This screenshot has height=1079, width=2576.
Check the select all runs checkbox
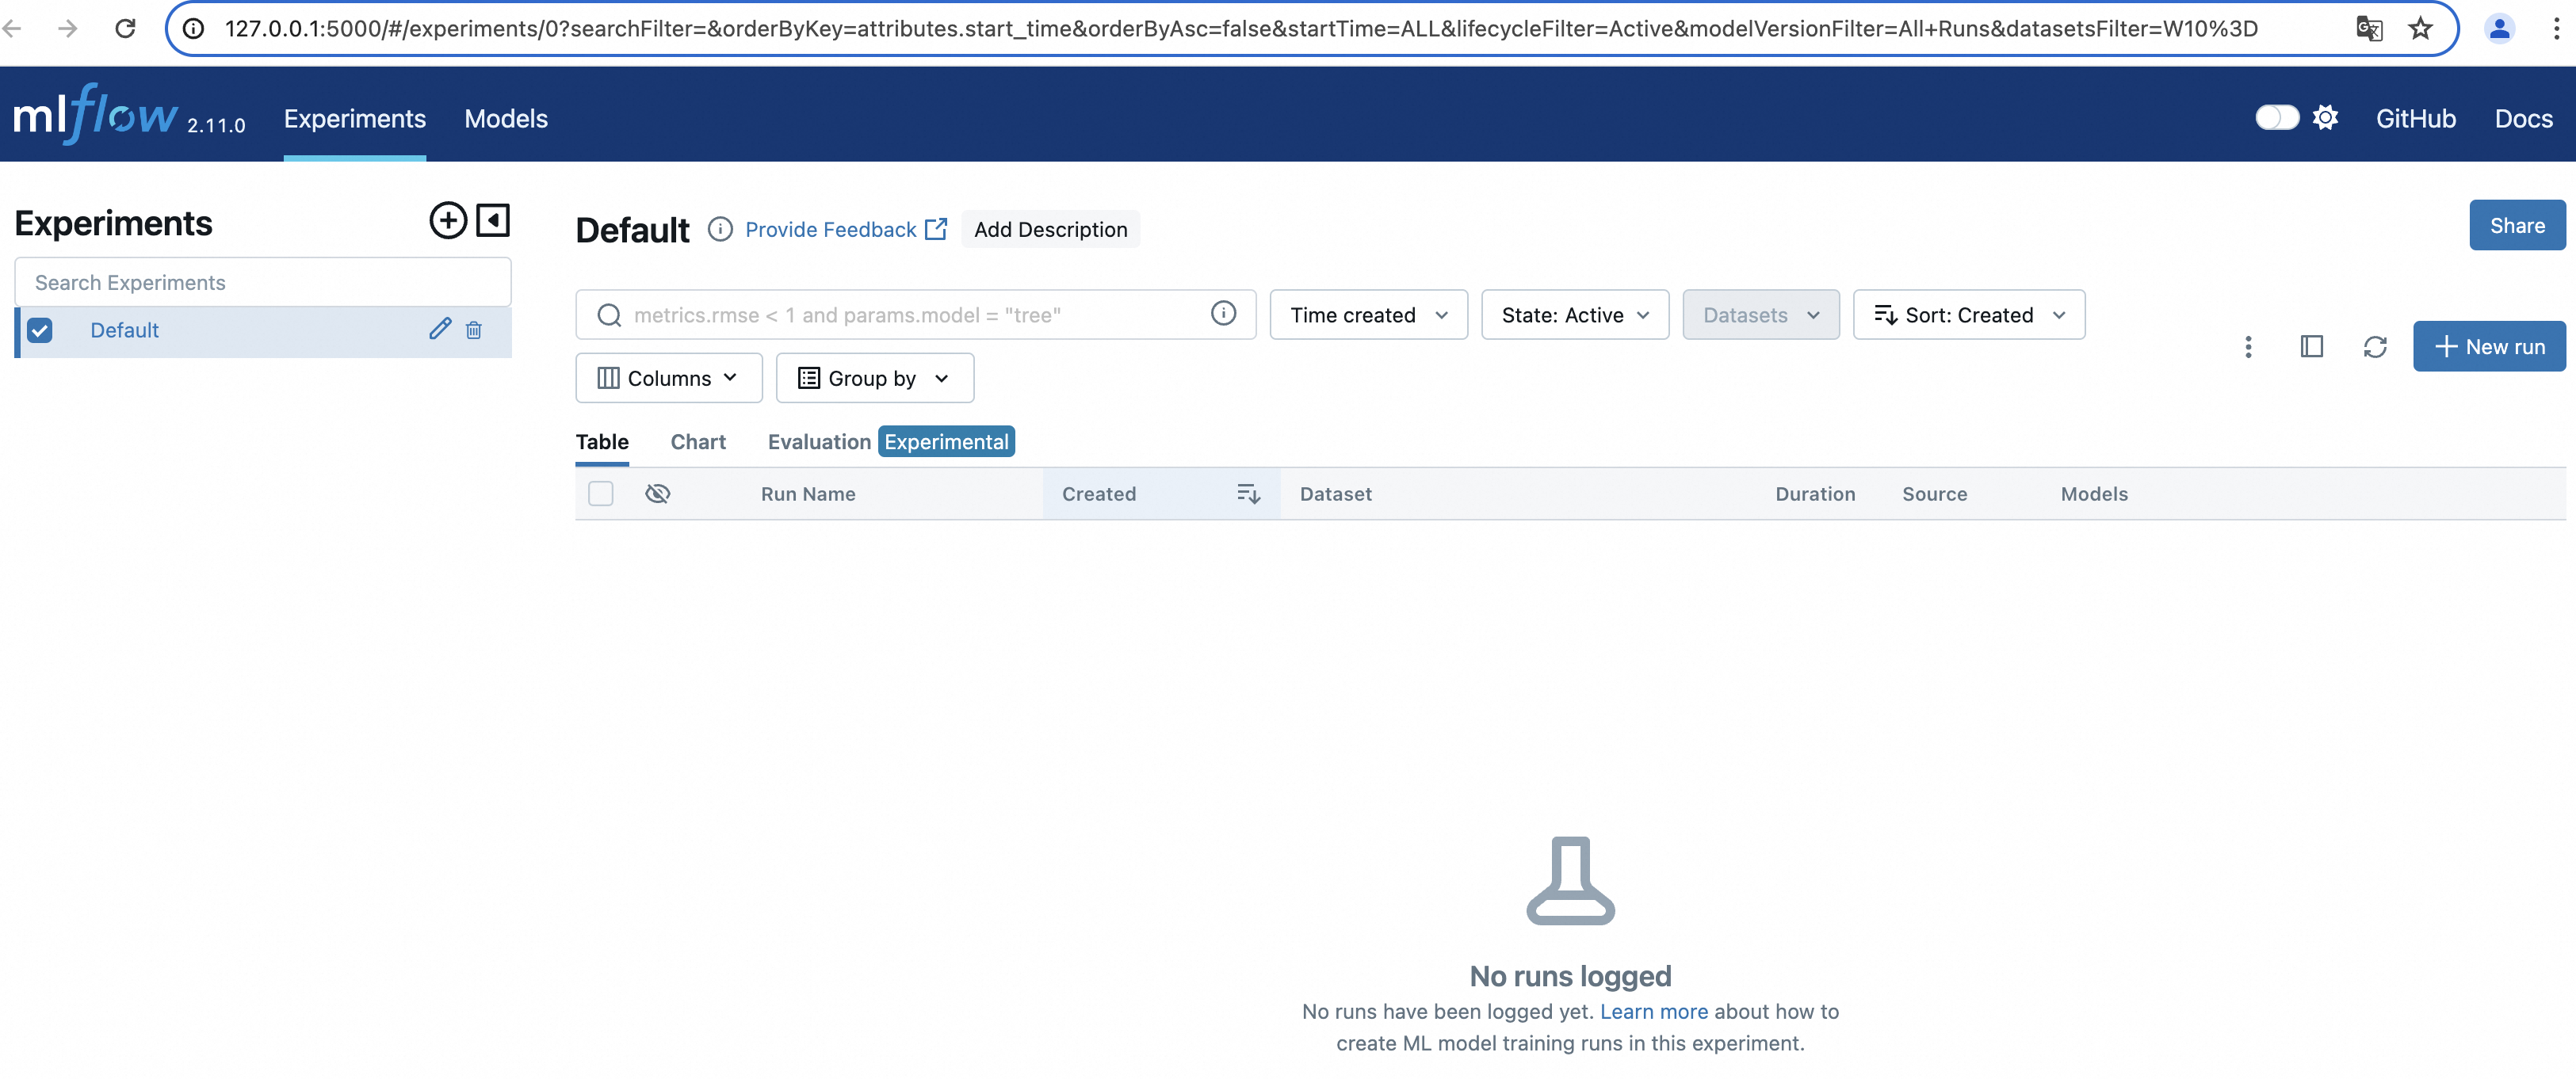pos(600,494)
